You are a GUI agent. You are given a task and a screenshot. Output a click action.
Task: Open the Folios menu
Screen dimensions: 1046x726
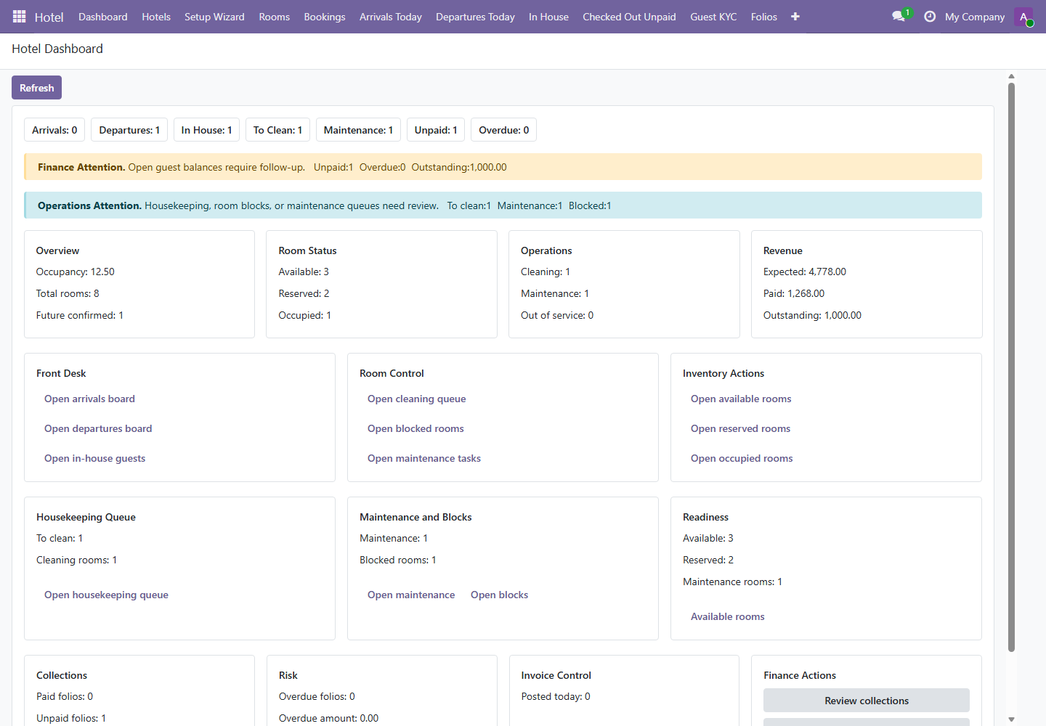[x=764, y=17]
